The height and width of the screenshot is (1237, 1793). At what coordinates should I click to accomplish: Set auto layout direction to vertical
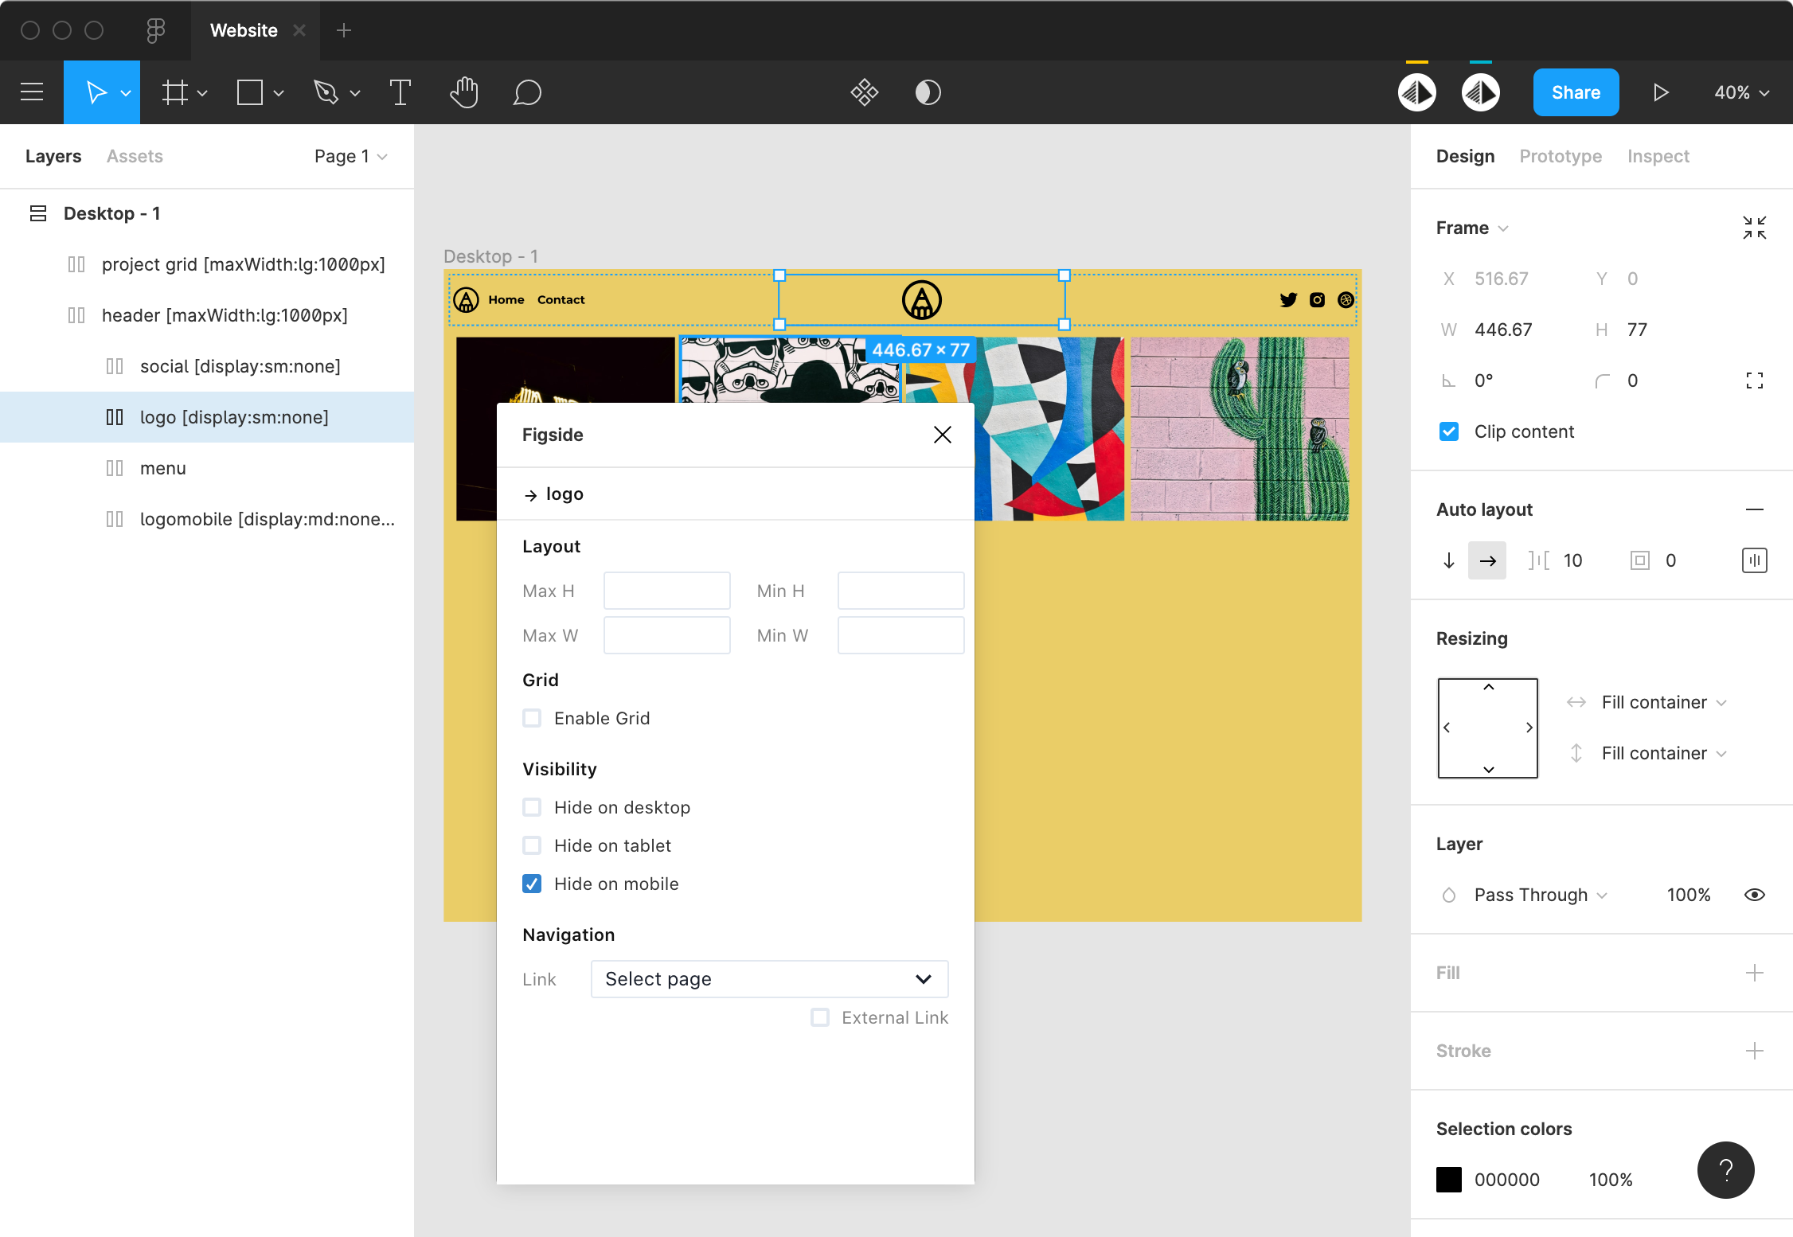click(1449, 560)
